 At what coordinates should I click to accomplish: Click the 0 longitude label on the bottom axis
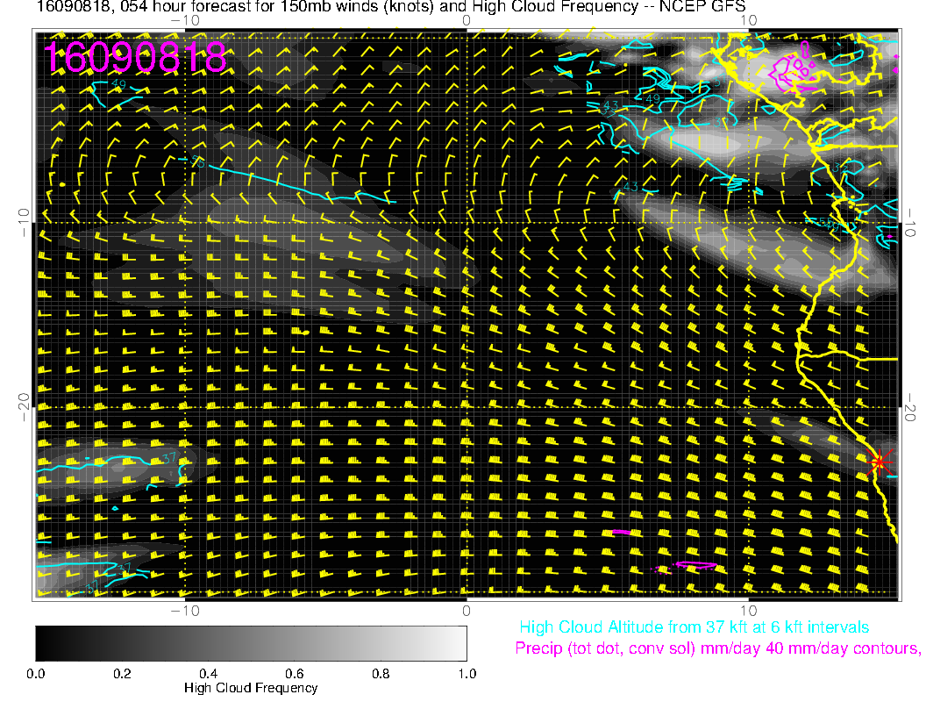click(x=467, y=610)
